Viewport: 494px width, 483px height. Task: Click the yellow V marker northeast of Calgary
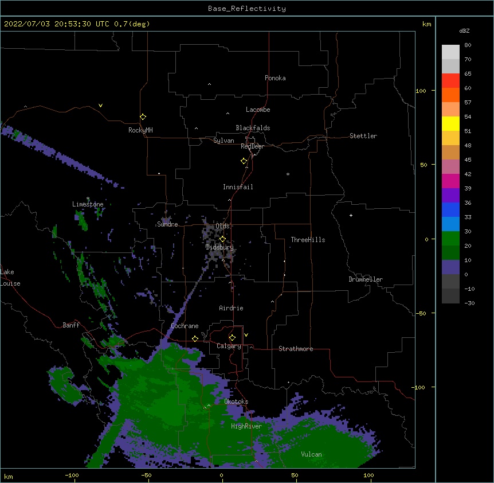click(246, 335)
